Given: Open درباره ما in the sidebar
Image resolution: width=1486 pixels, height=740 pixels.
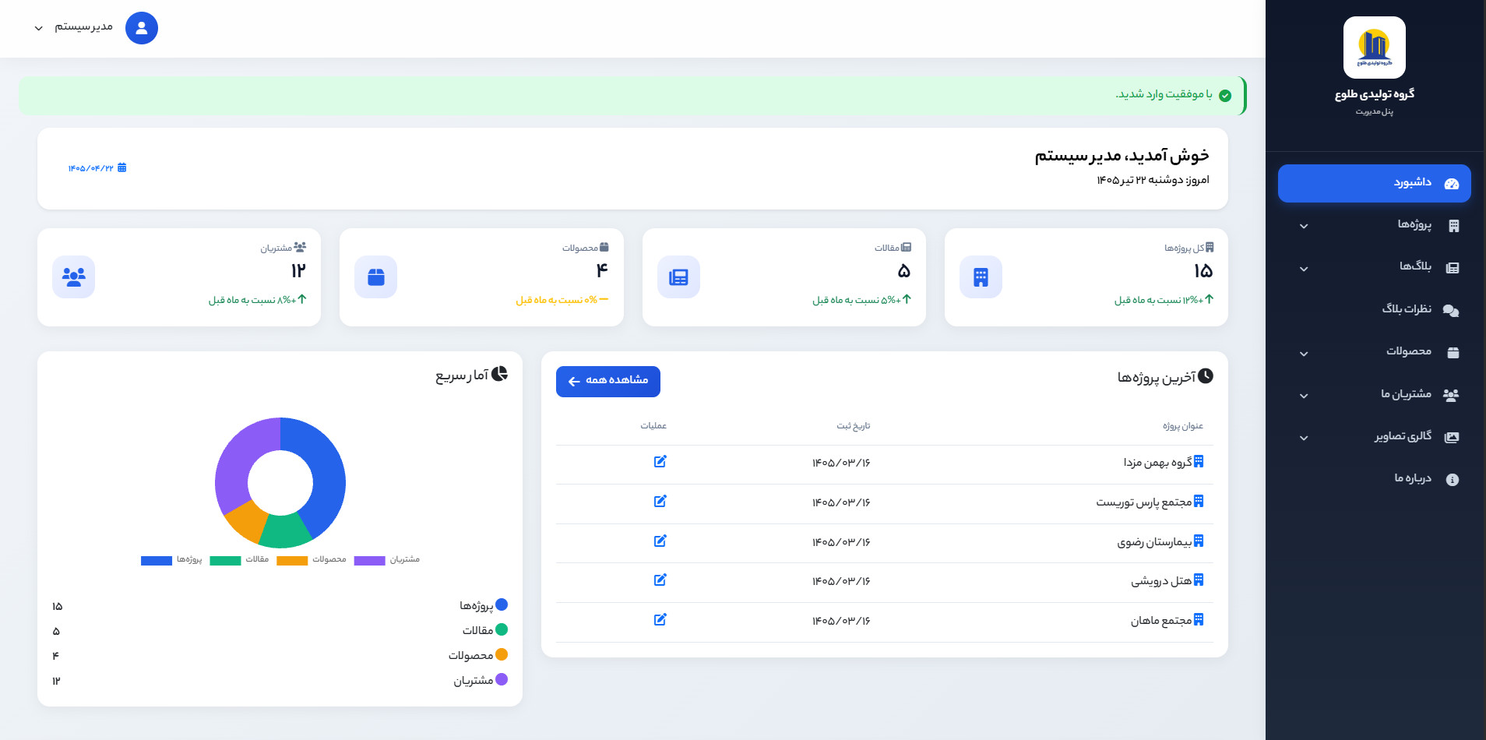Looking at the screenshot, I should pos(1374,479).
